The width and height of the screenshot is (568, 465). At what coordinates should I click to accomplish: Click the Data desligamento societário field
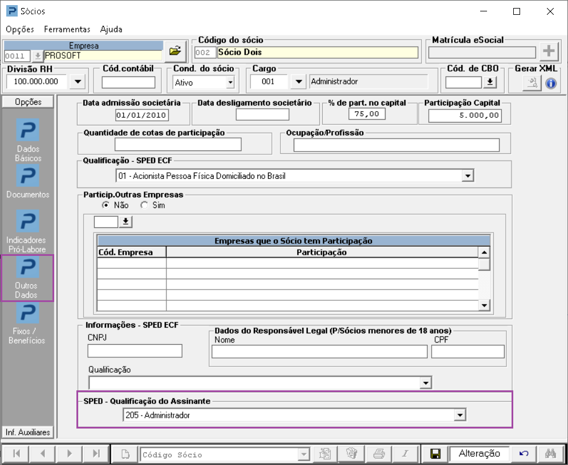pos(262,115)
